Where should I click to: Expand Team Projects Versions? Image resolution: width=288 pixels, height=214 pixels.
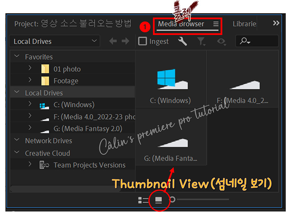(30, 164)
